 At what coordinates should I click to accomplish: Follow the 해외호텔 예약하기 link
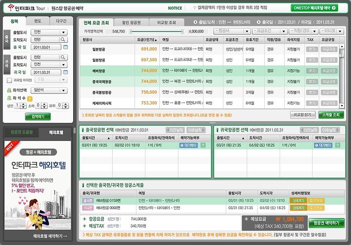(x=50, y=236)
